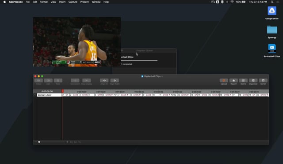Open the View menu
The height and width of the screenshot is (164, 283).
[x=53, y=2]
